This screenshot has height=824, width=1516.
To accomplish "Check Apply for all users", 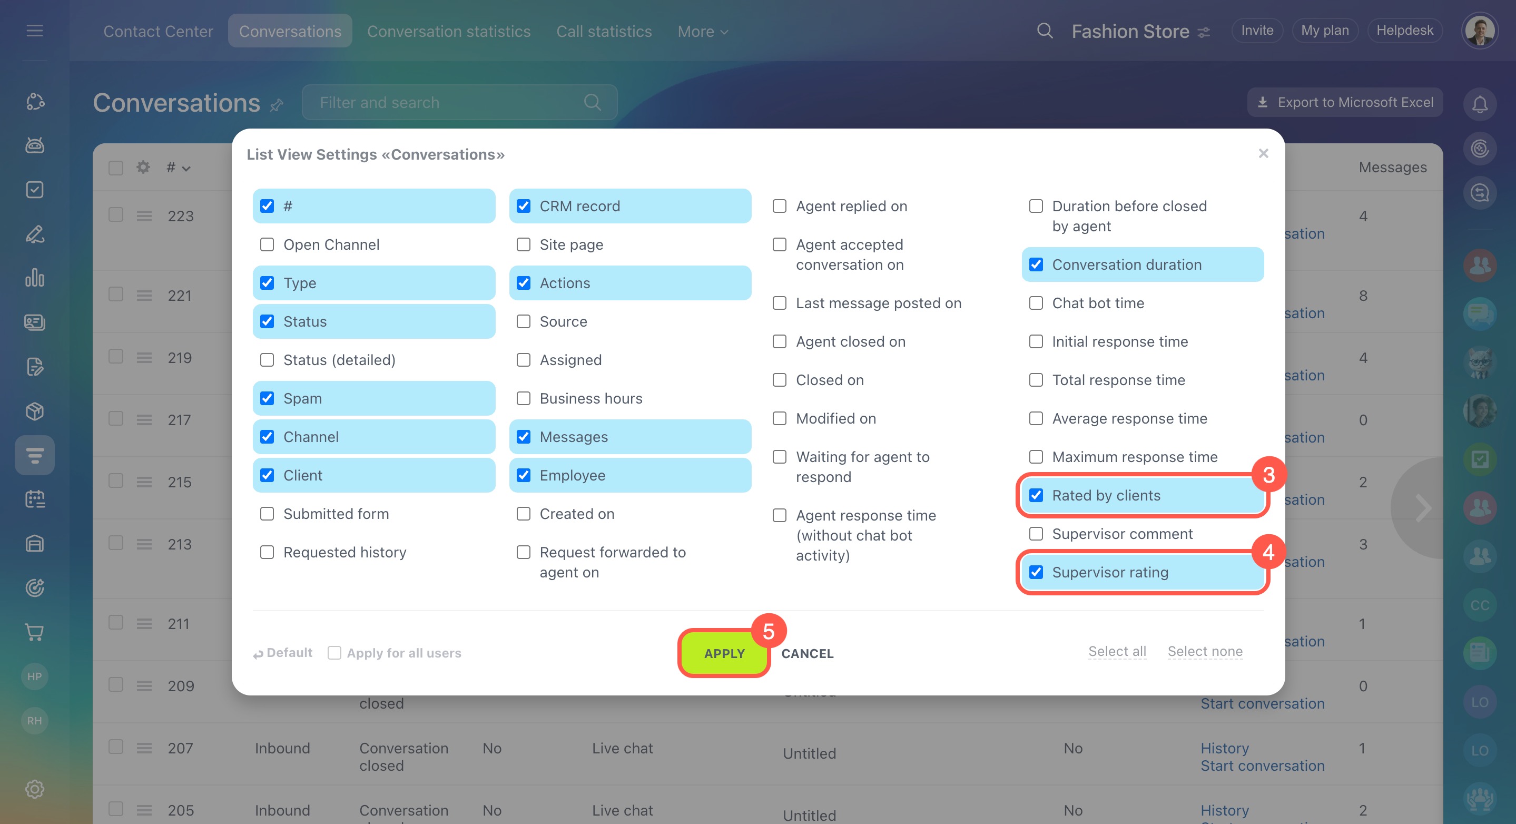I will coord(334,653).
